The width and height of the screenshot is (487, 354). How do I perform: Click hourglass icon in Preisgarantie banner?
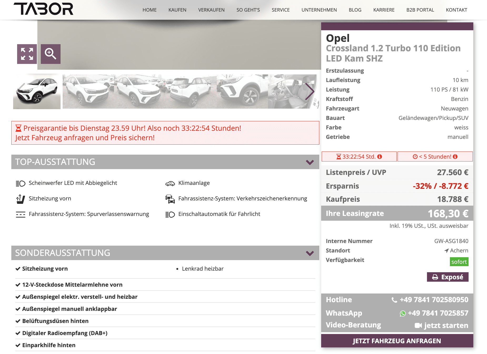pyautogui.click(x=18, y=128)
